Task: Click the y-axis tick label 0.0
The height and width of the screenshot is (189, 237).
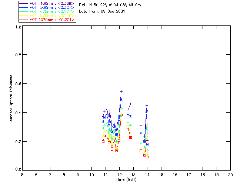Action: (x=18, y=169)
